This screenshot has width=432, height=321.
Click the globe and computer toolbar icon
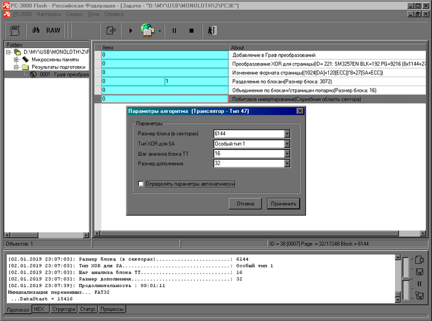pyautogui.click(x=149, y=30)
